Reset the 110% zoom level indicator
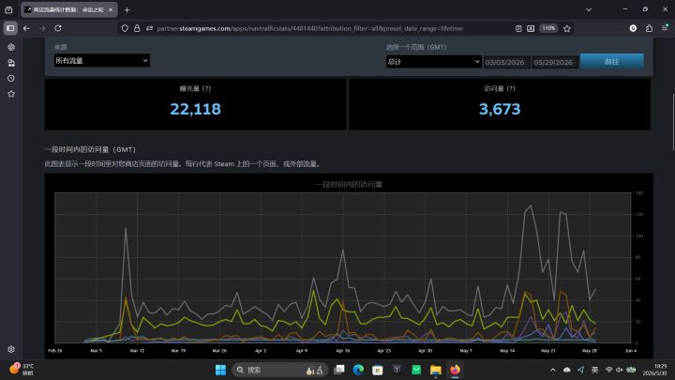Image resolution: width=675 pixels, height=380 pixels. [x=548, y=28]
